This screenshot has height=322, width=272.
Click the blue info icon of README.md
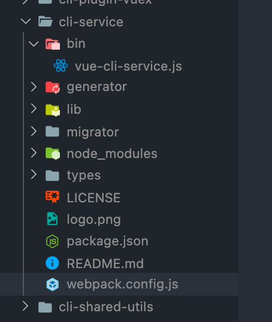coord(52,263)
